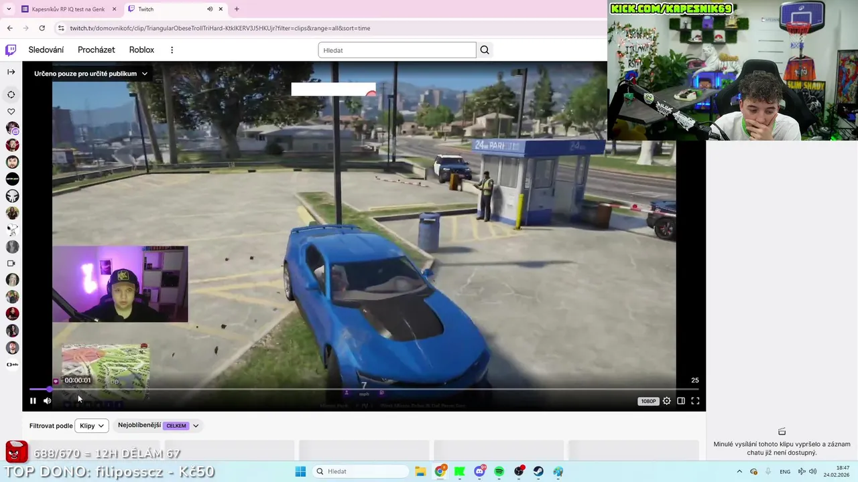
Task: Mute the Twitch tab via speaker icon
Action: coord(210,9)
